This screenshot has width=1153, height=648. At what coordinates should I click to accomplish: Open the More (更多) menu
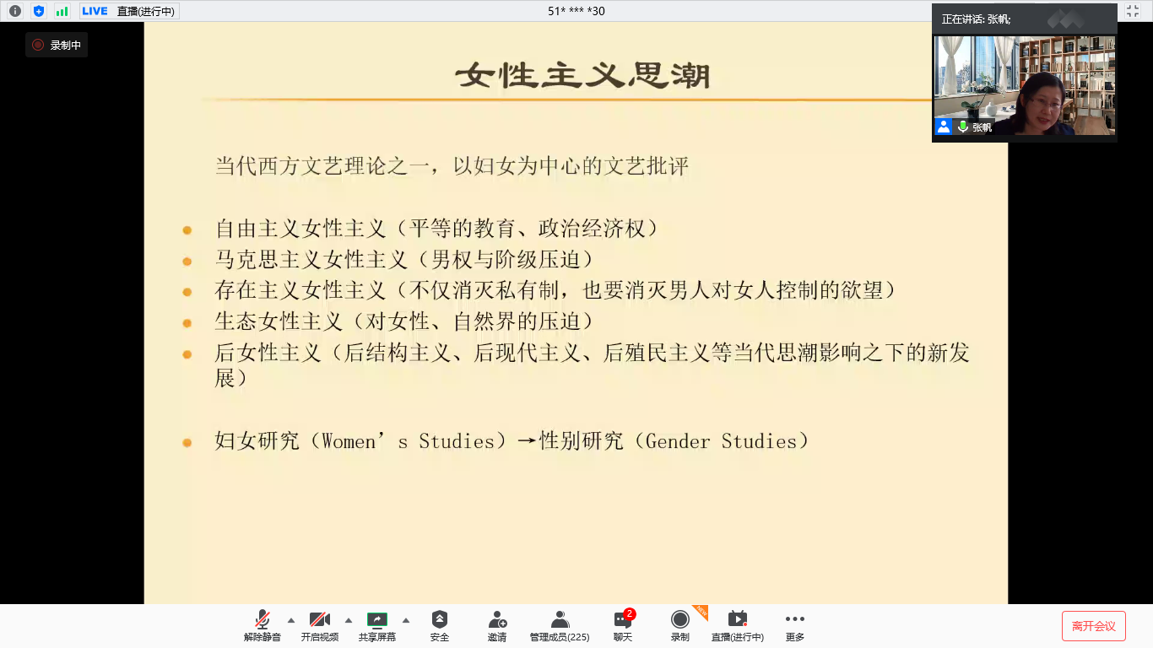coord(794,625)
